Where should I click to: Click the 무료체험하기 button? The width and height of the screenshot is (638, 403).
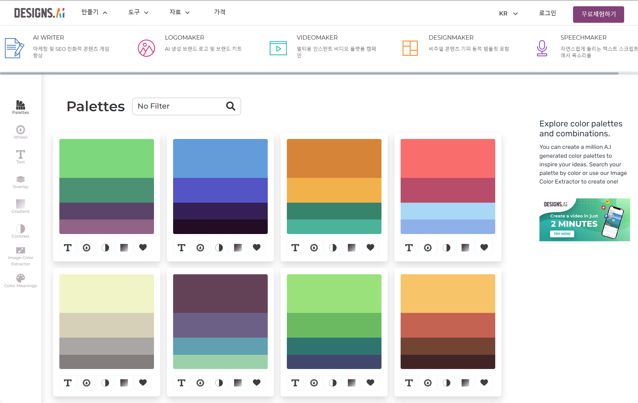click(598, 14)
